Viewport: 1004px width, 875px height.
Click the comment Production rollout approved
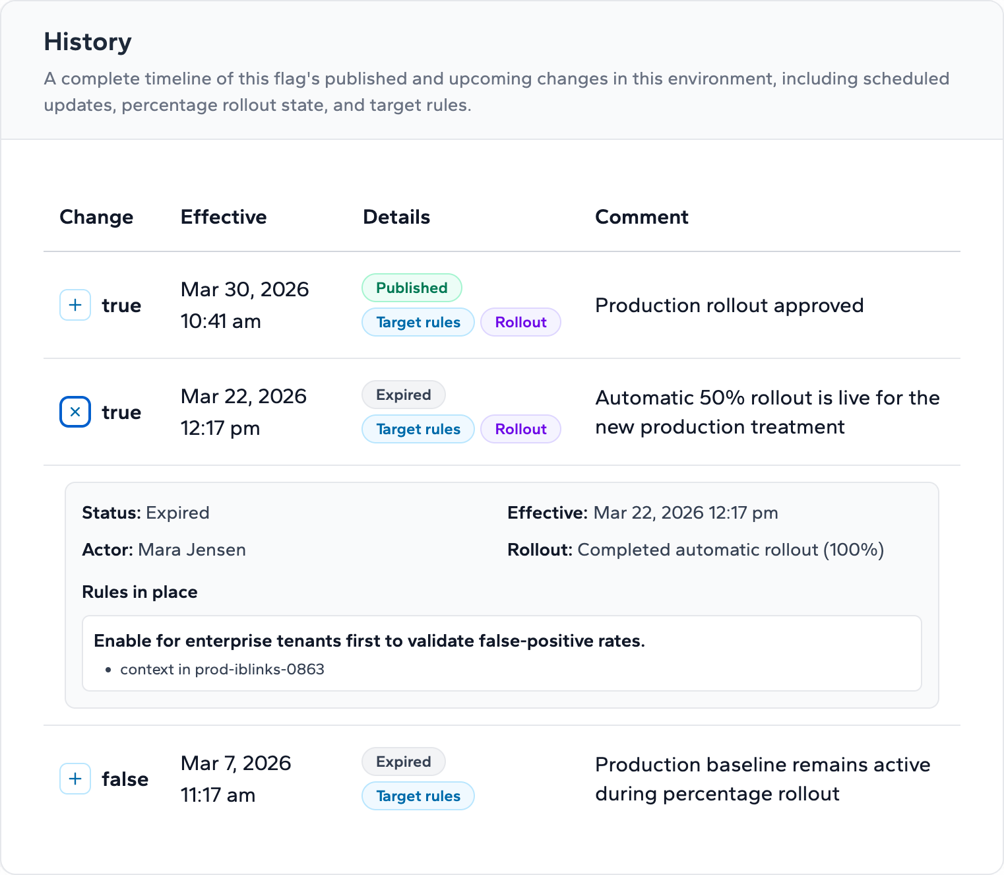click(x=729, y=305)
